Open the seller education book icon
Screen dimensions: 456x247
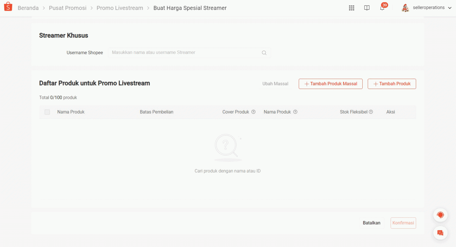pyautogui.click(x=367, y=8)
